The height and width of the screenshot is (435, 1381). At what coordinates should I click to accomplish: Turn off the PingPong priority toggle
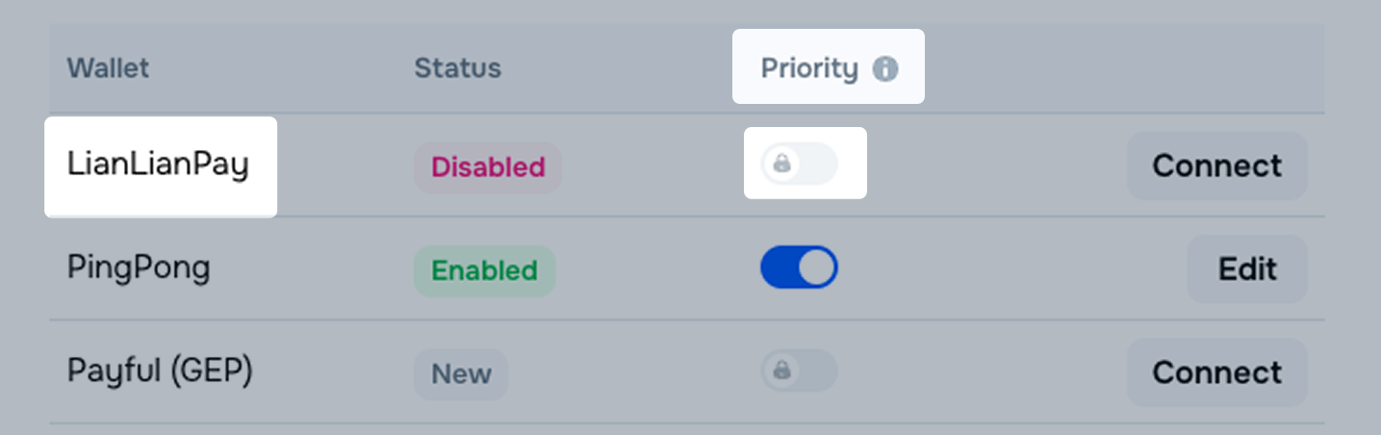point(800,268)
